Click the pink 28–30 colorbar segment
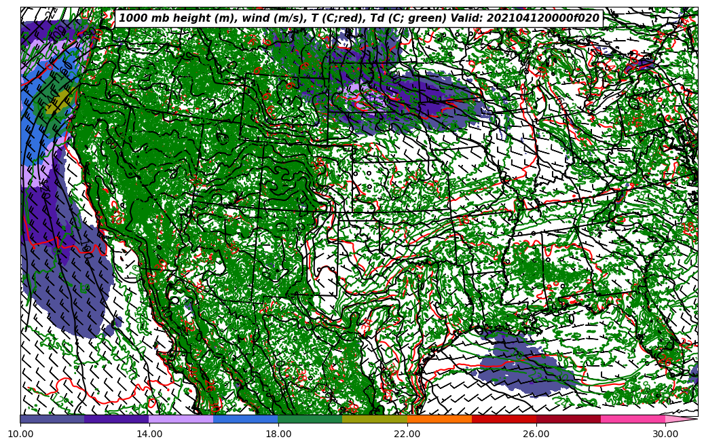704x446 pixels. (x=633, y=420)
